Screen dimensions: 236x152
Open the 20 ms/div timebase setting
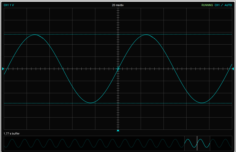tap(118, 5)
